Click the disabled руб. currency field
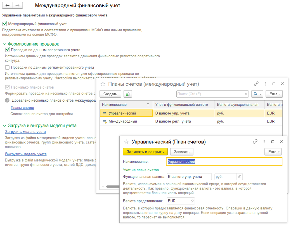 [x=226, y=177]
